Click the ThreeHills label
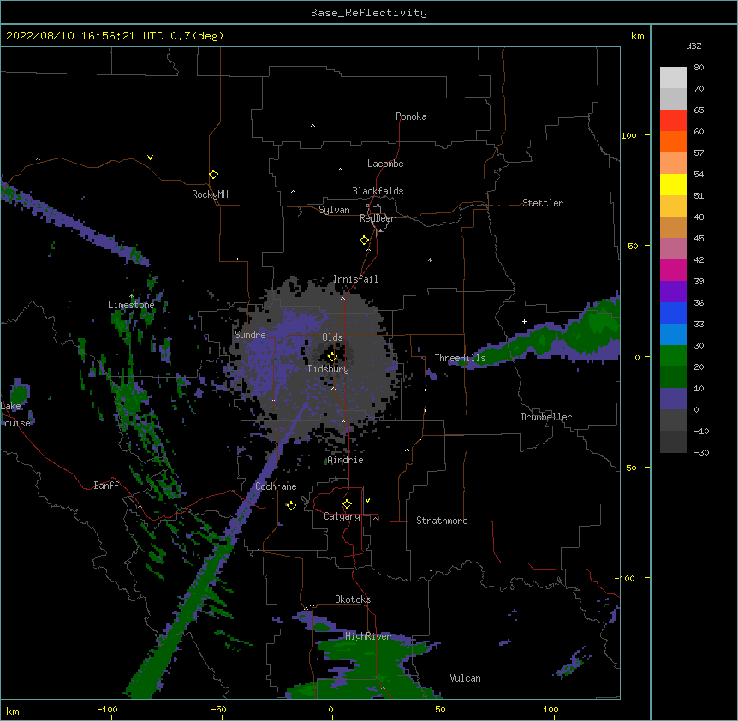 click(x=460, y=358)
